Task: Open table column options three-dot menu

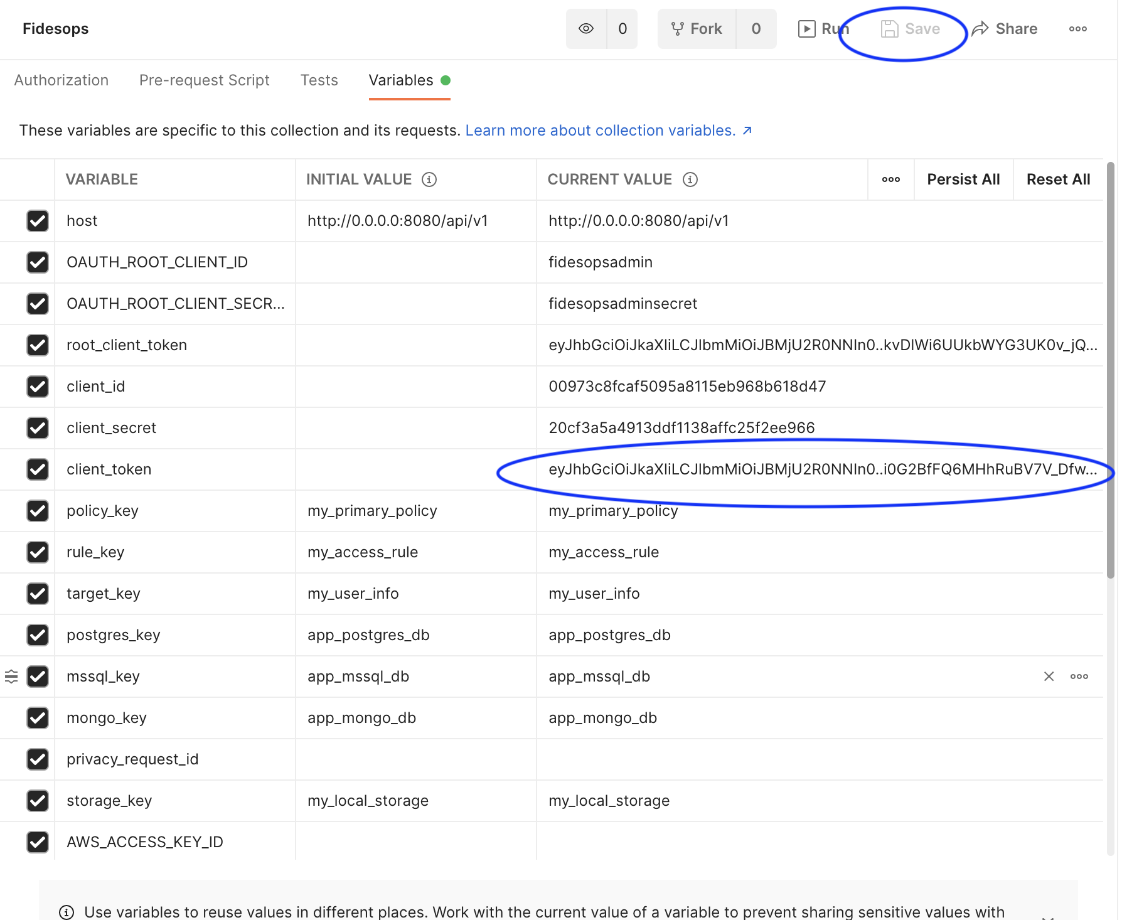Action: click(x=890, y=179)
